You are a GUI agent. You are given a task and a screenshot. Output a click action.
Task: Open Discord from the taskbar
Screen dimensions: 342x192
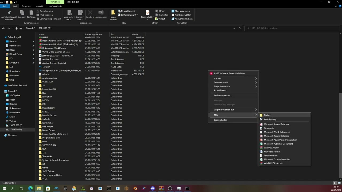click(x=153, y=189)
